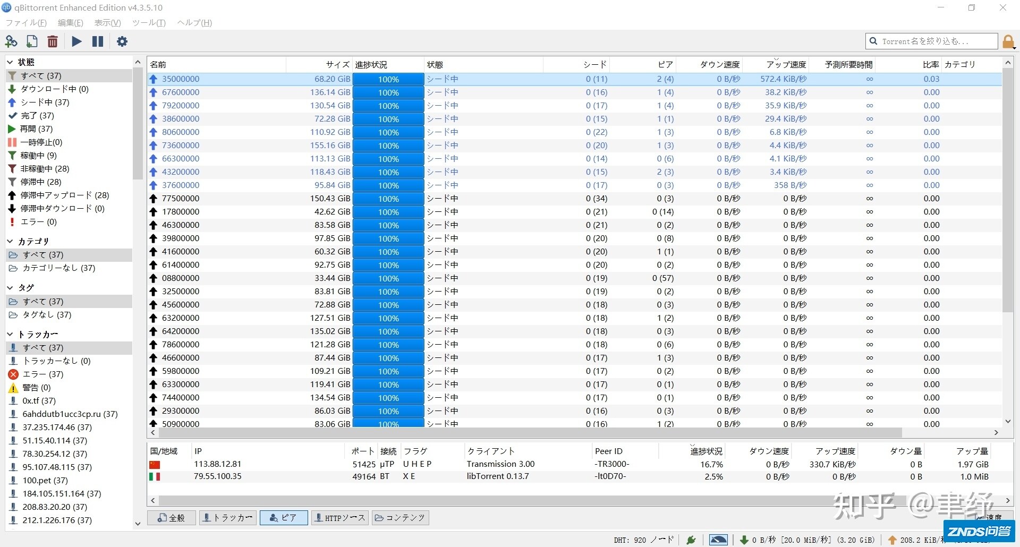Click the lock UI padlock icon
The image size is (1020, 547).
(x=1008, y=41)
